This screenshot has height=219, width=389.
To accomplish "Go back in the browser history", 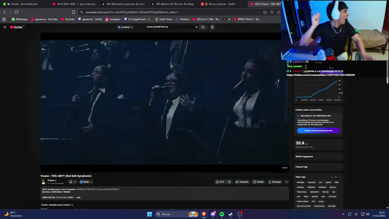I will (4, 12).
